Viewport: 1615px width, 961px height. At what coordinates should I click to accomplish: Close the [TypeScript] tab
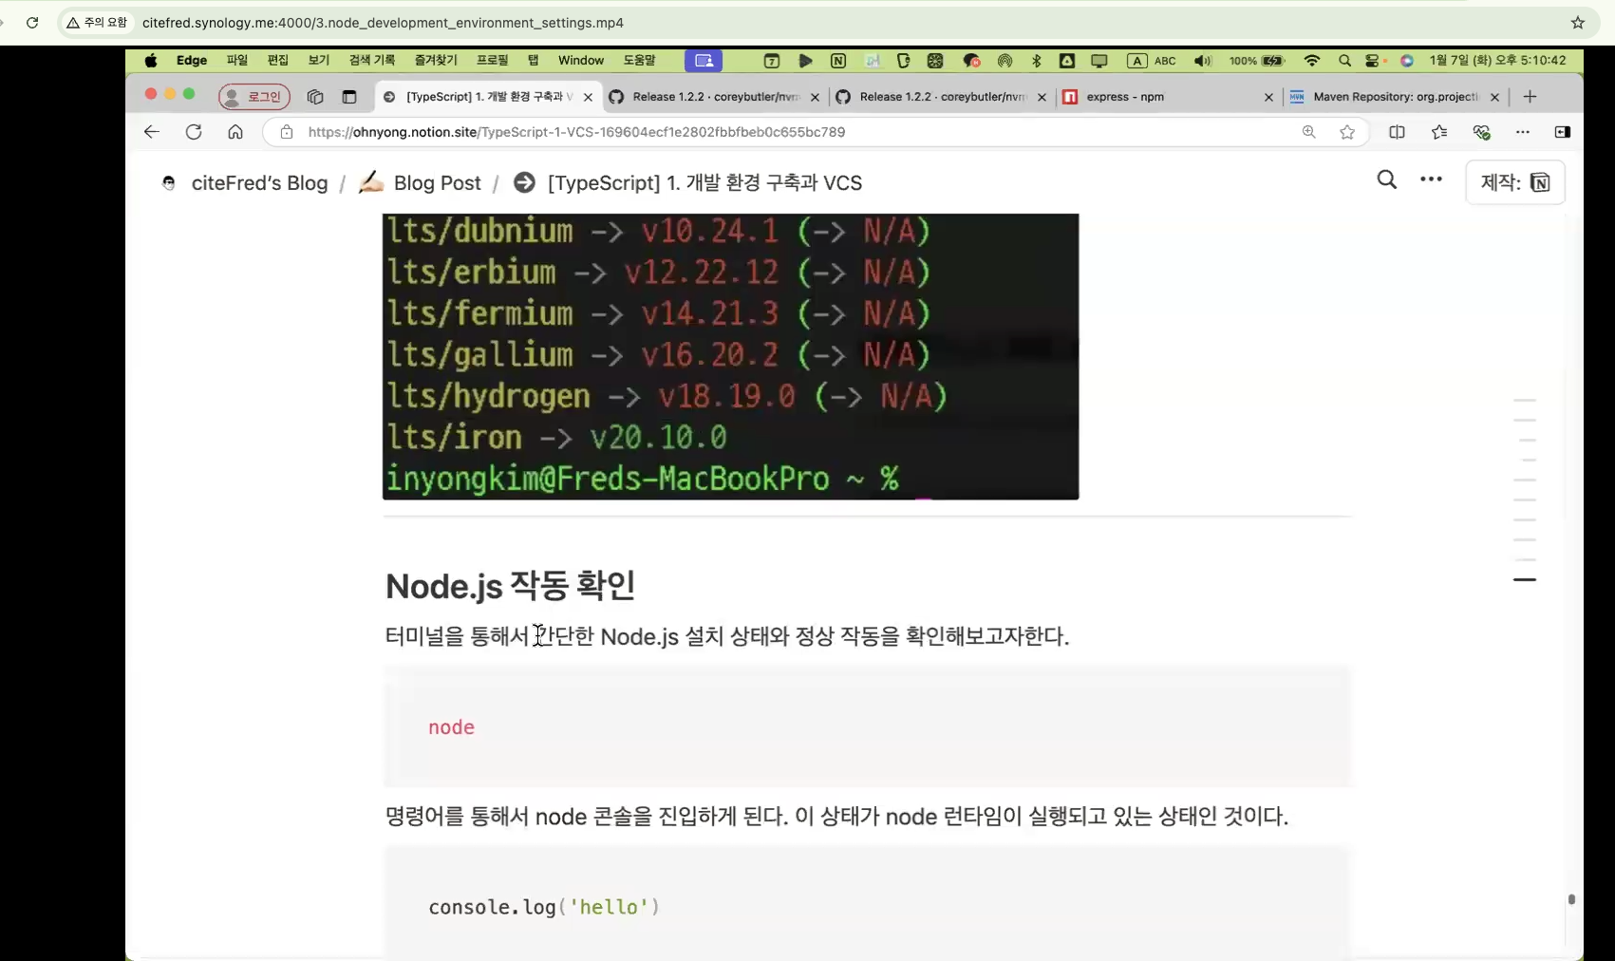pos(588,97)
